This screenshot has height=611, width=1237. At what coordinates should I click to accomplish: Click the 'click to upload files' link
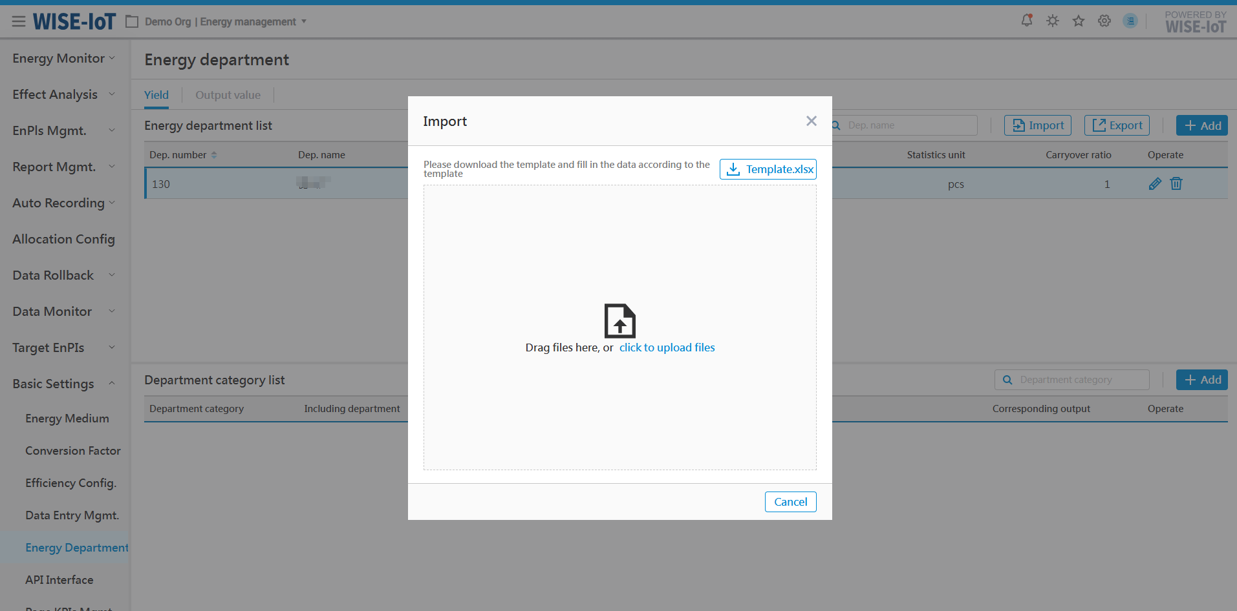coord(667,347)
